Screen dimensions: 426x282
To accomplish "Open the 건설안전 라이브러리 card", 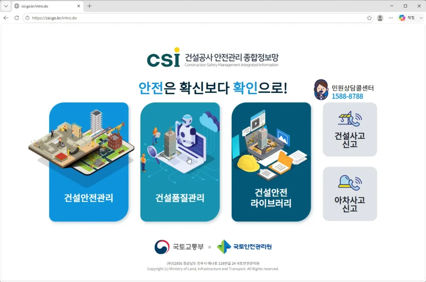I will (271, 162).
